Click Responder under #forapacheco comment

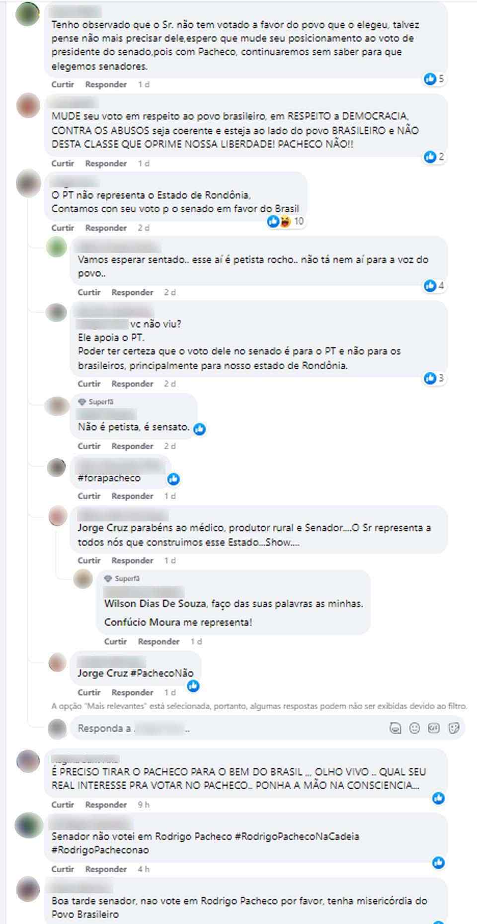(x=132, y=496)
